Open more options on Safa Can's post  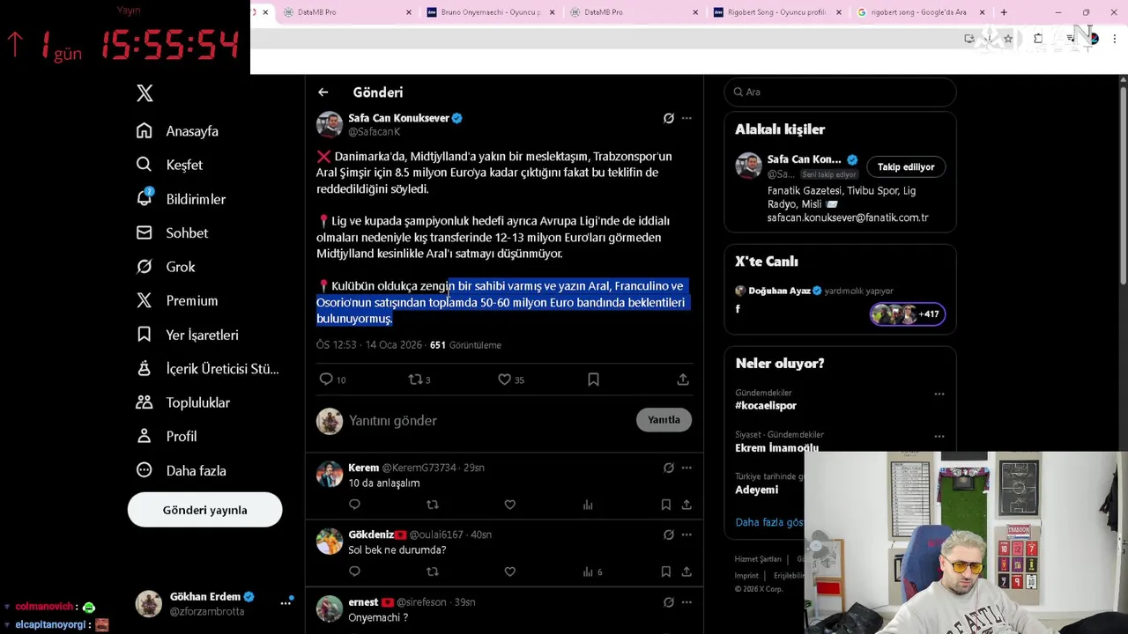point(686,118)
